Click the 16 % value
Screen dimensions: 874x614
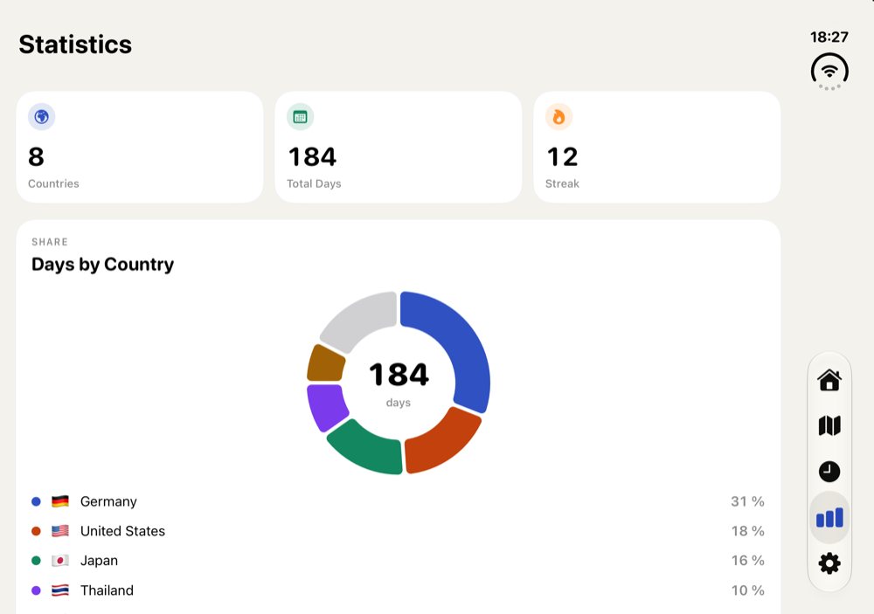747,561
